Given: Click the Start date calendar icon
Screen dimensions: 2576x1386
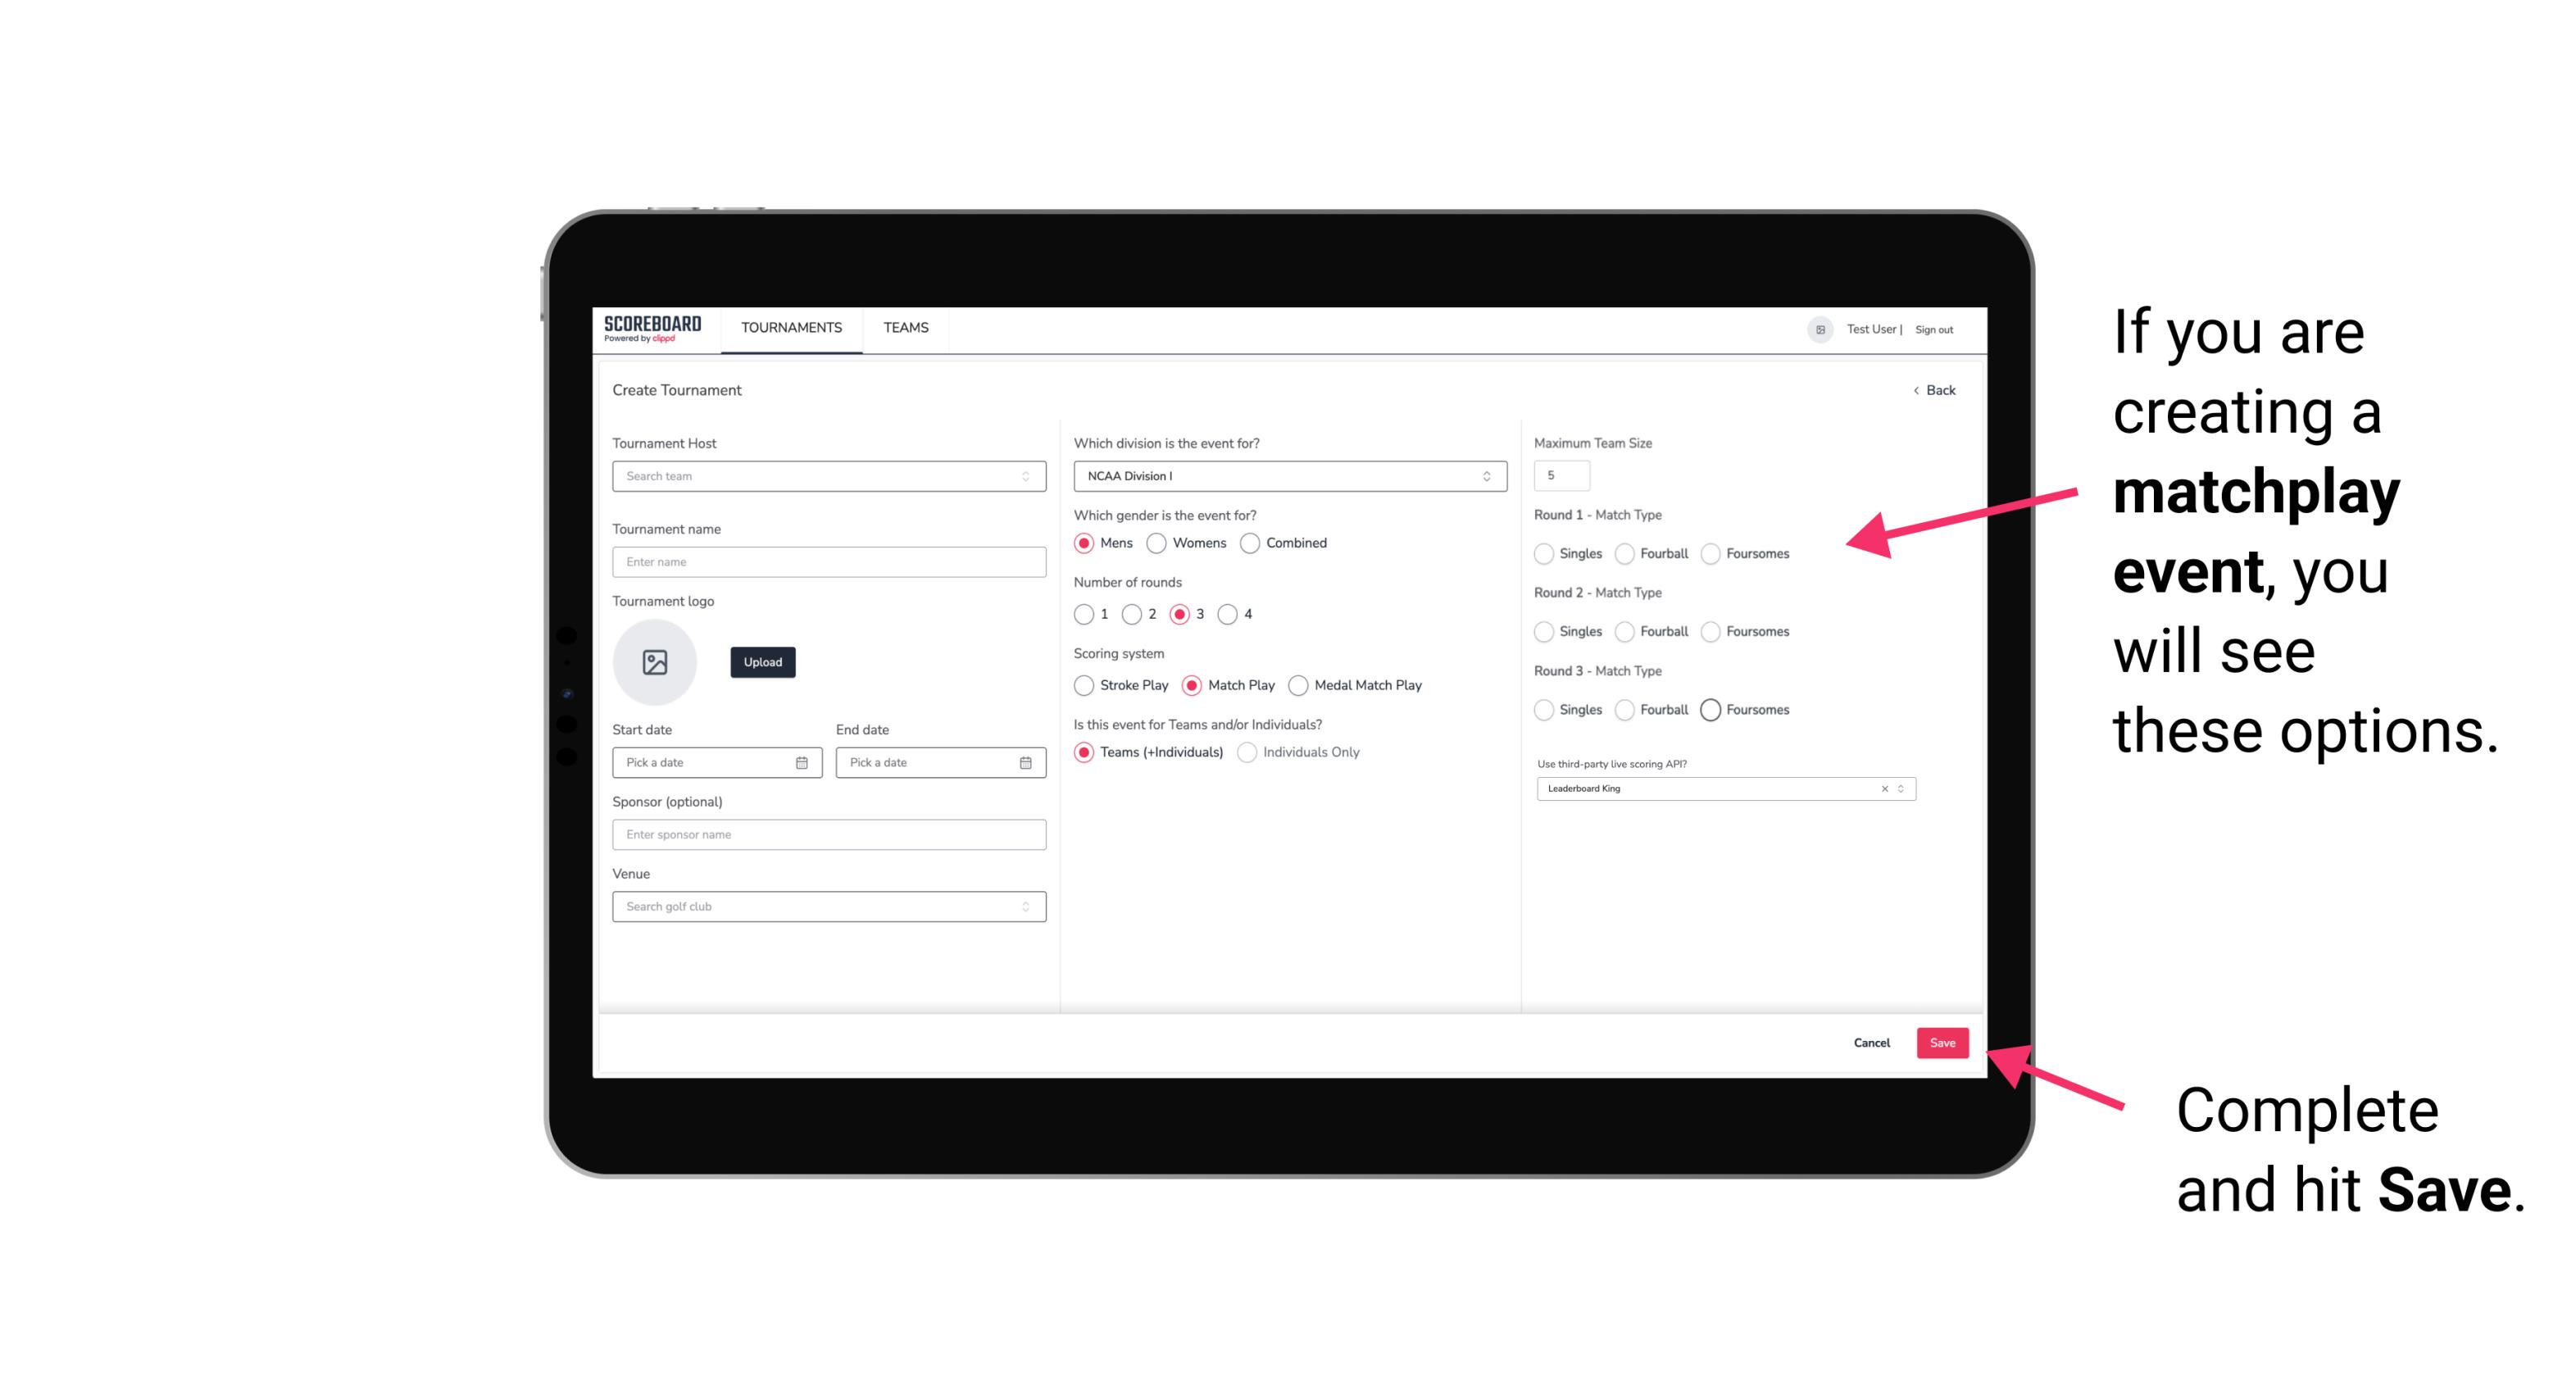Looking at the screenshot, I should [x=802, y=761].
